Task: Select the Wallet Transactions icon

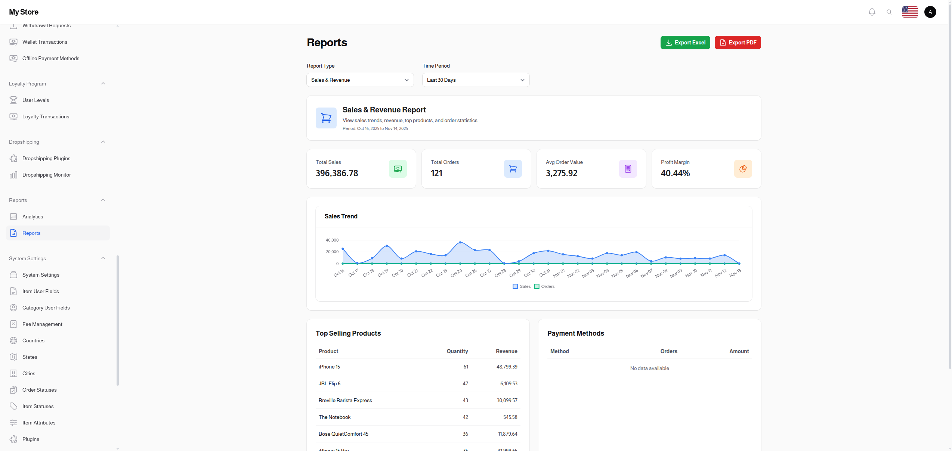Action: click(13, 42)
